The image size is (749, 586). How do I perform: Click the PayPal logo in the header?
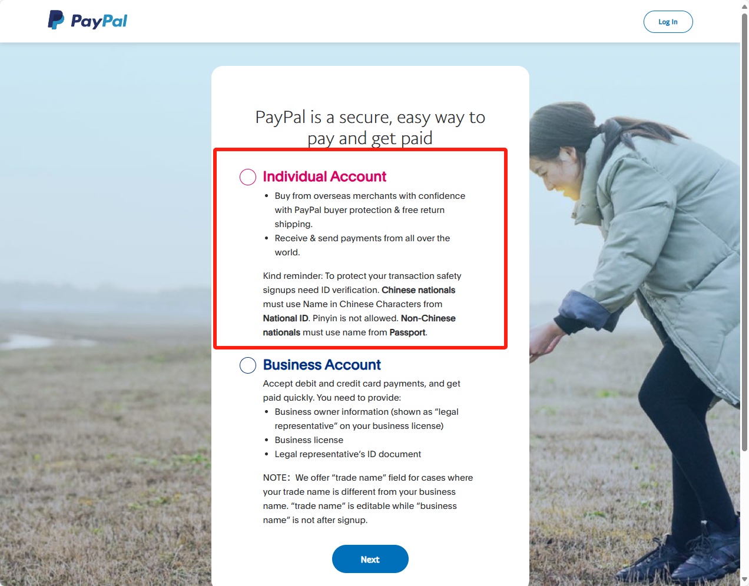click(x=88, y=21)
